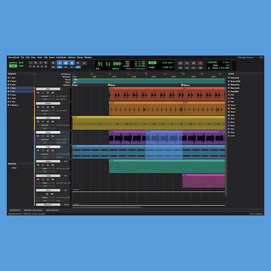Select the <ALL> group in Groups list
Image resolution: width=271 pixels, height=271 pixels.
point(14,168)
